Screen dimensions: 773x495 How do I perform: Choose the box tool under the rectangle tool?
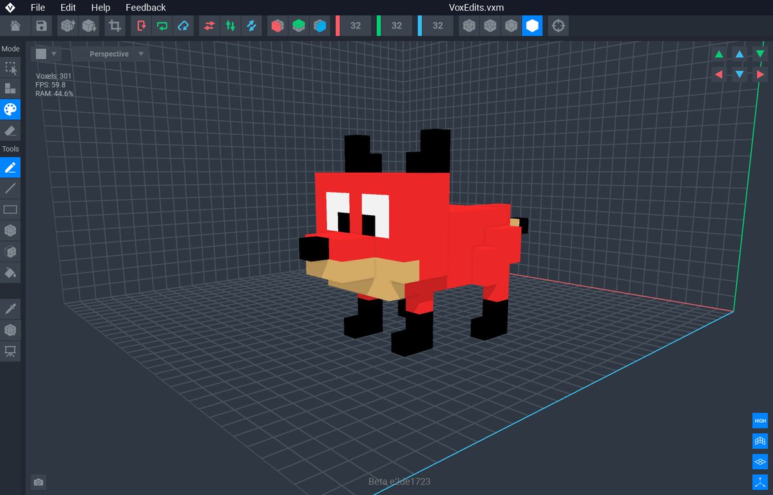point(10,230)
